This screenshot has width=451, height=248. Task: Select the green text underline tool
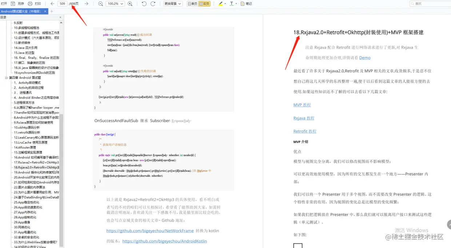click(x=232, y=4)
